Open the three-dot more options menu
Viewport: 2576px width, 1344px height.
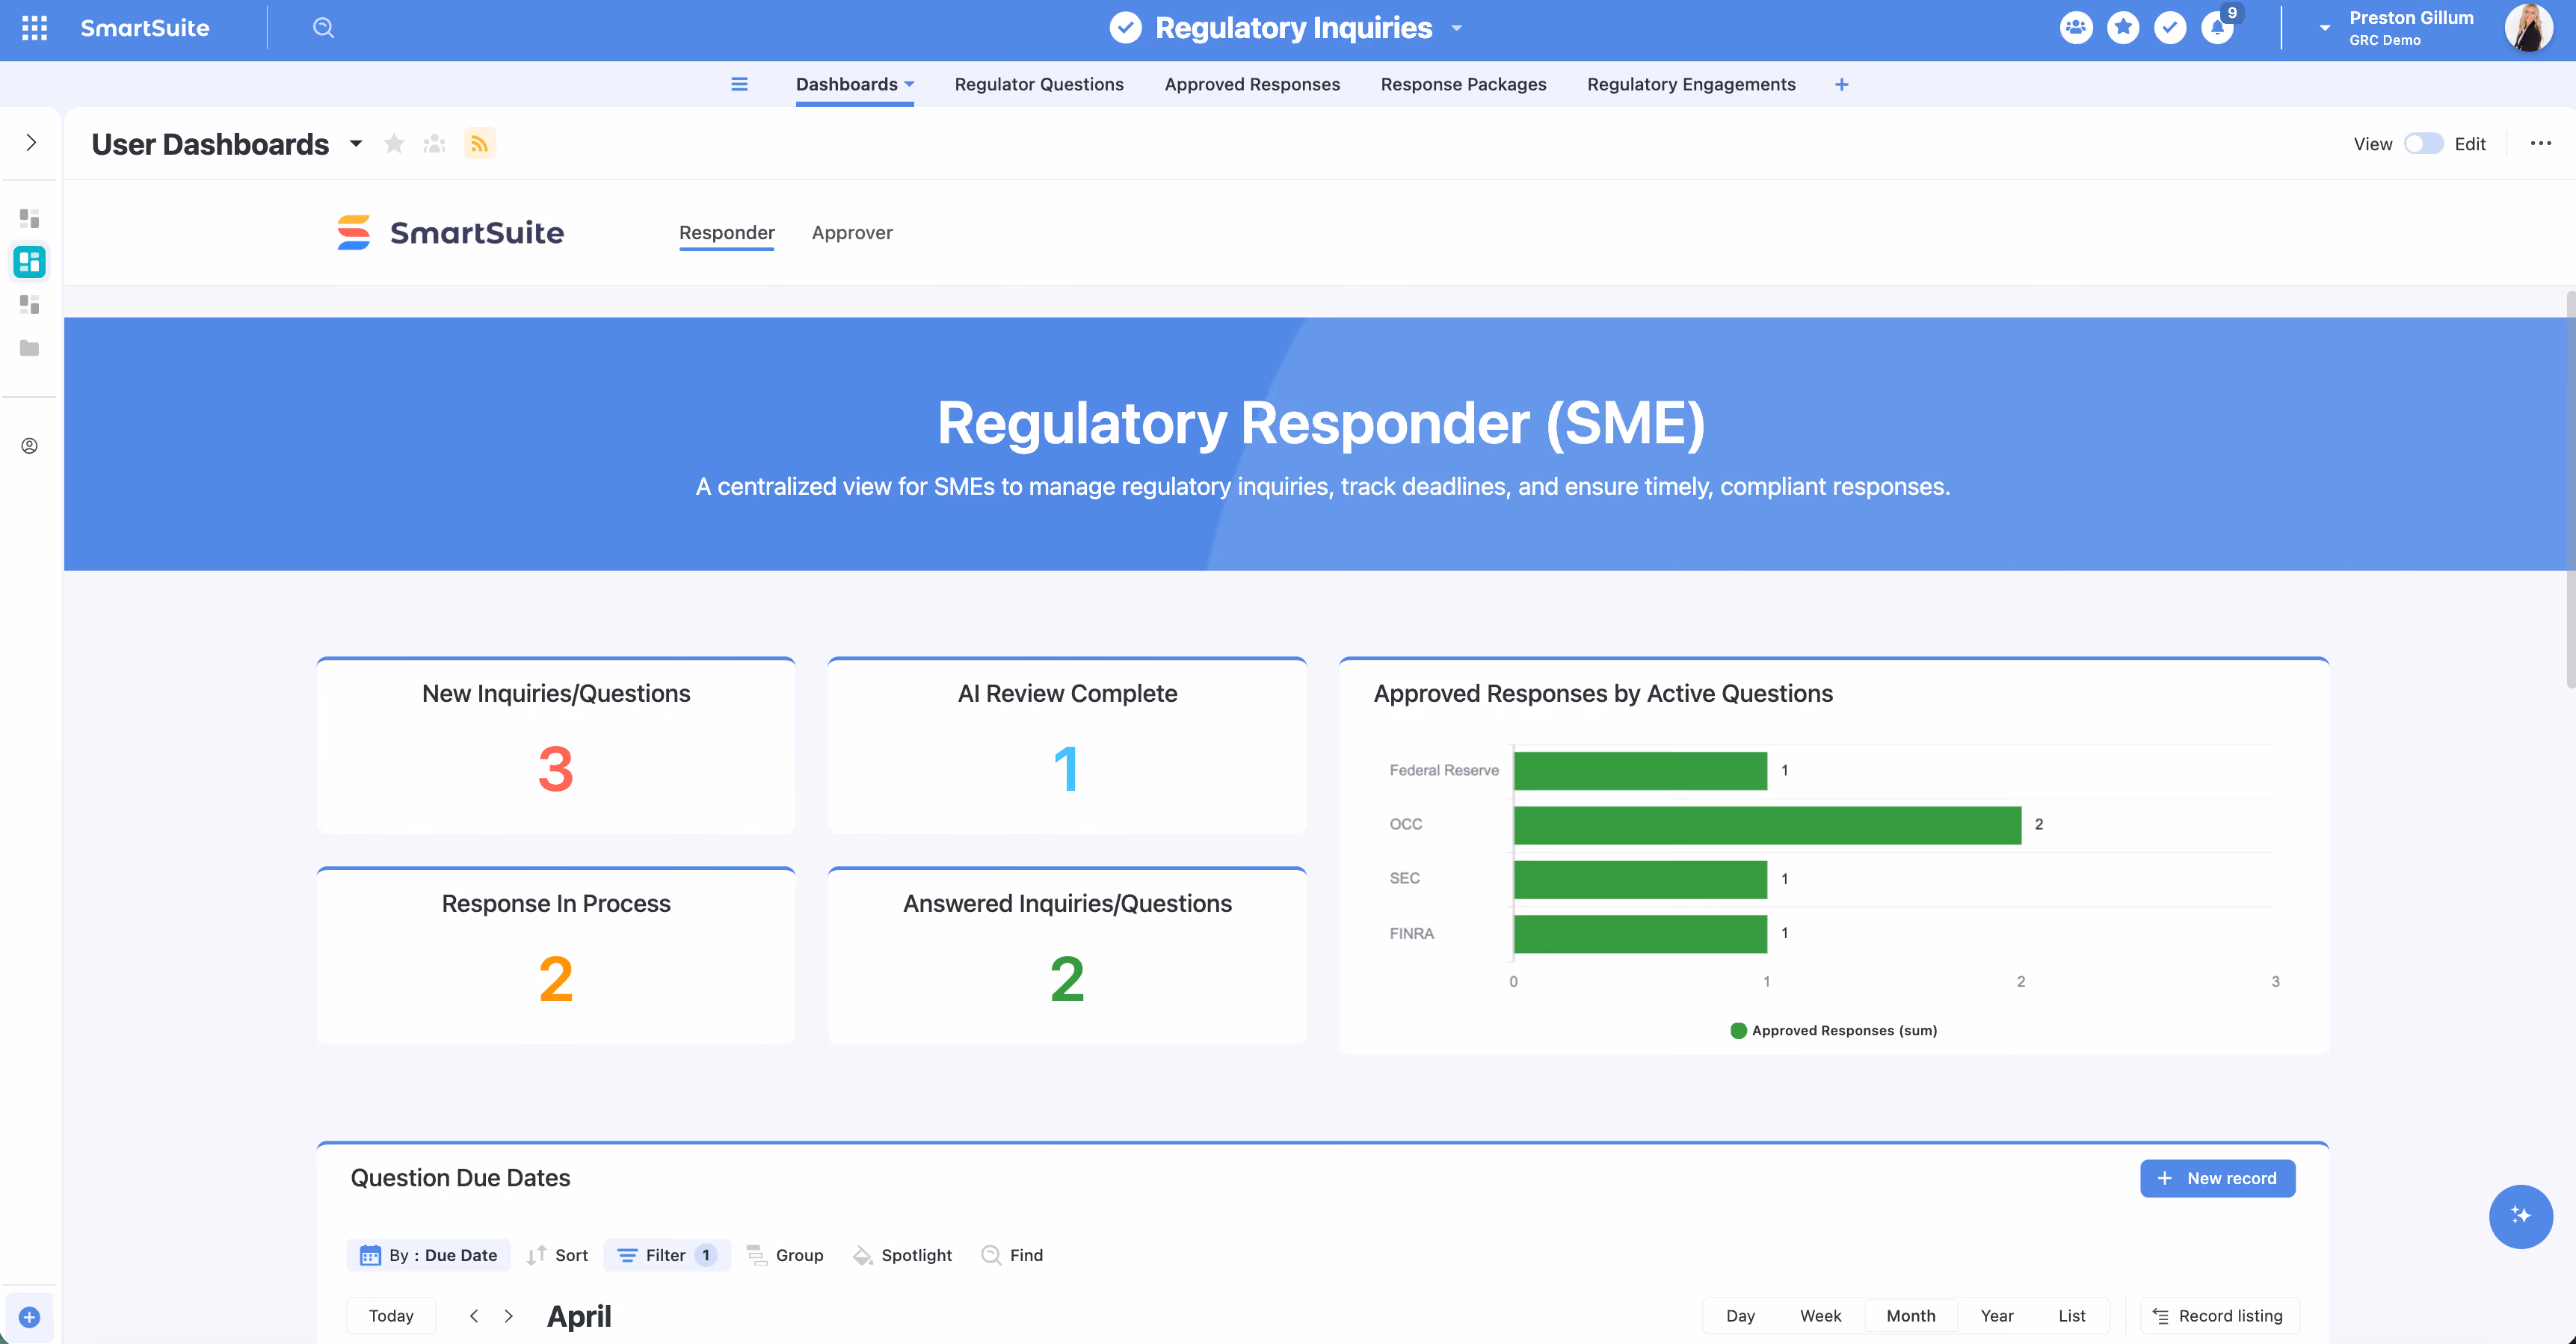2541,143
